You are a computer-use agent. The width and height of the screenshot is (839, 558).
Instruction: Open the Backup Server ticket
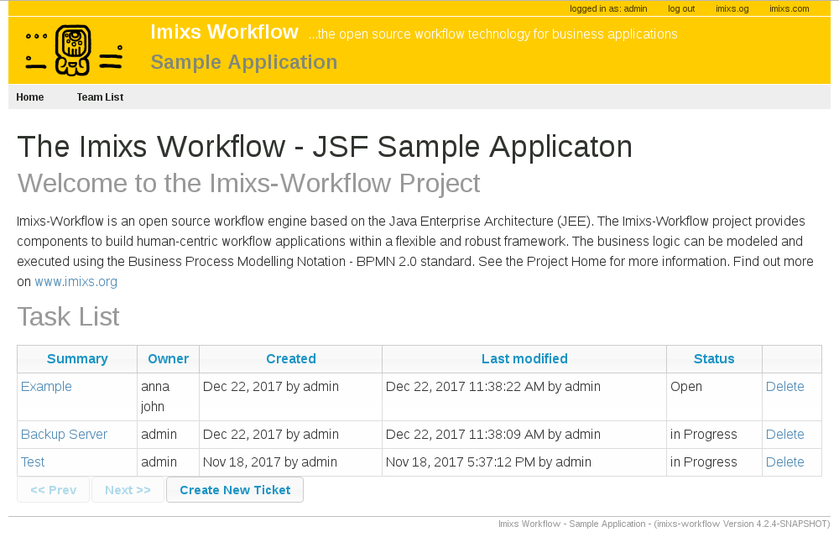pyautogui.click(x=64, y=435)
